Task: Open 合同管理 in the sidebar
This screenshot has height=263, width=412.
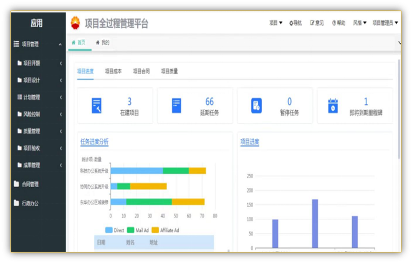Action: (x=30, y=184)
